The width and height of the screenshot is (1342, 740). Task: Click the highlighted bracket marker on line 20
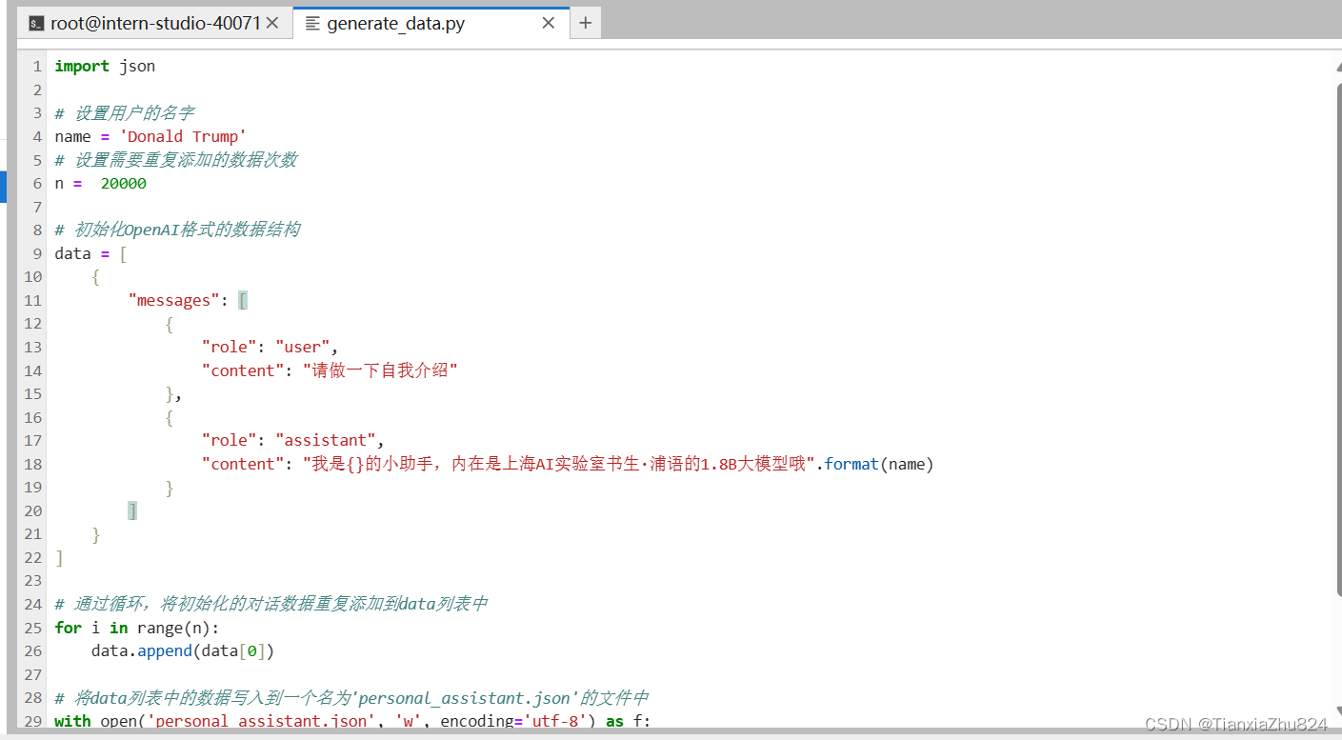(131, 510)
